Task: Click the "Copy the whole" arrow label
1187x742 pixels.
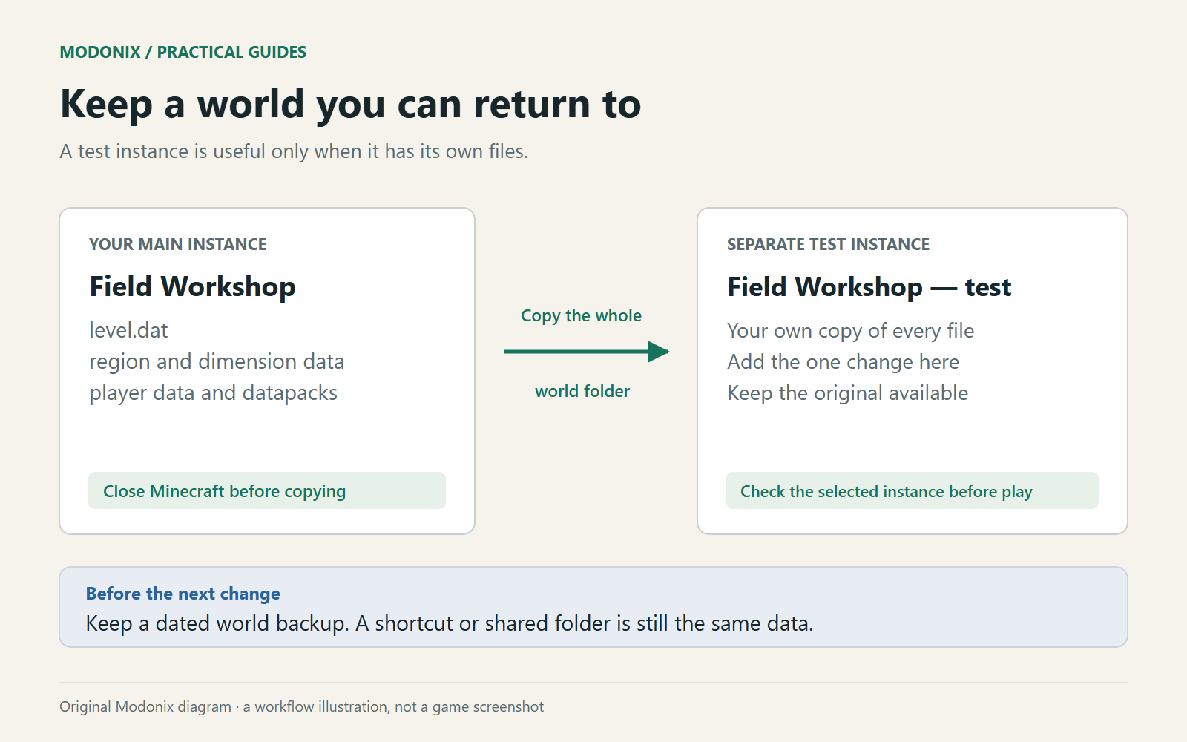Action: pos(581,315)
